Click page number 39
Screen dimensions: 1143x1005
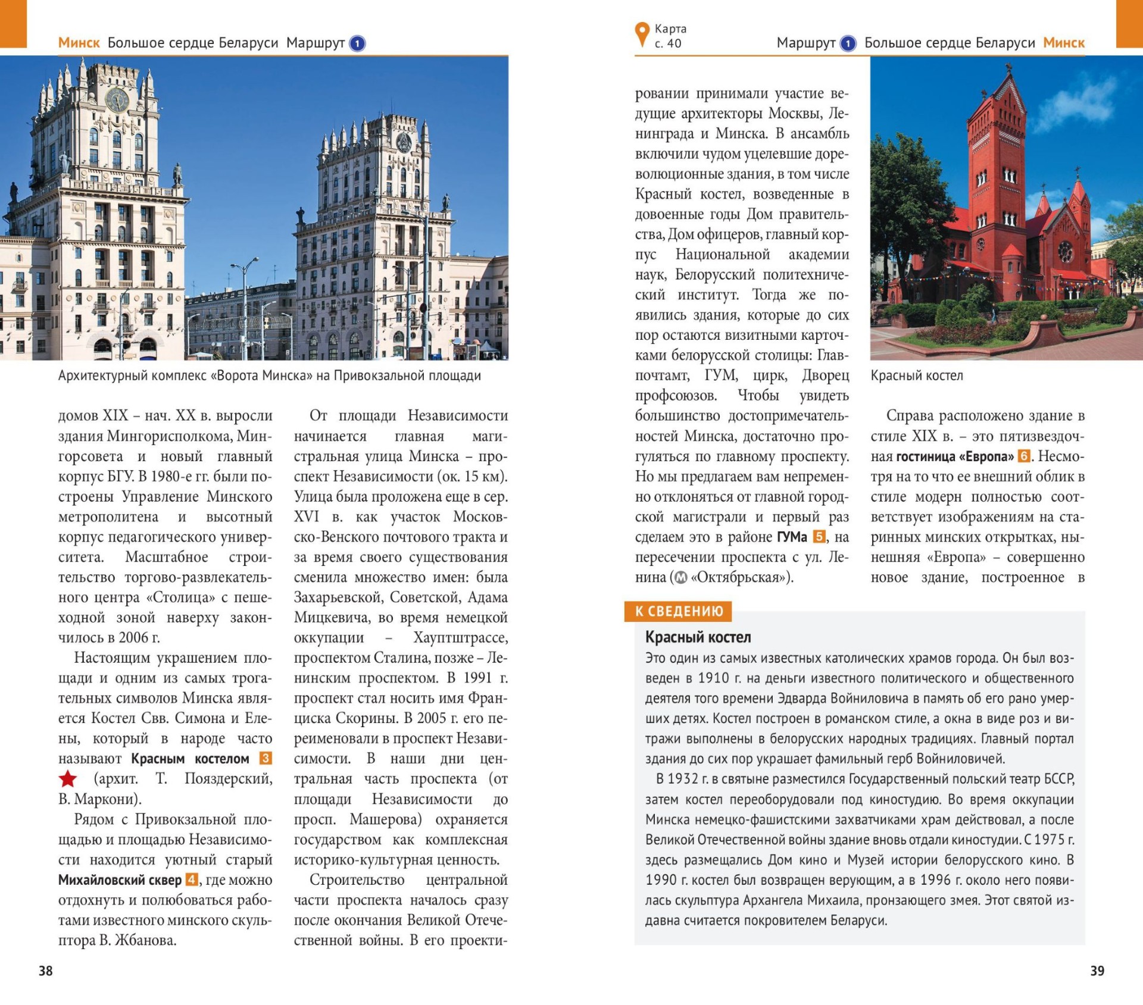coord(1097,970)
